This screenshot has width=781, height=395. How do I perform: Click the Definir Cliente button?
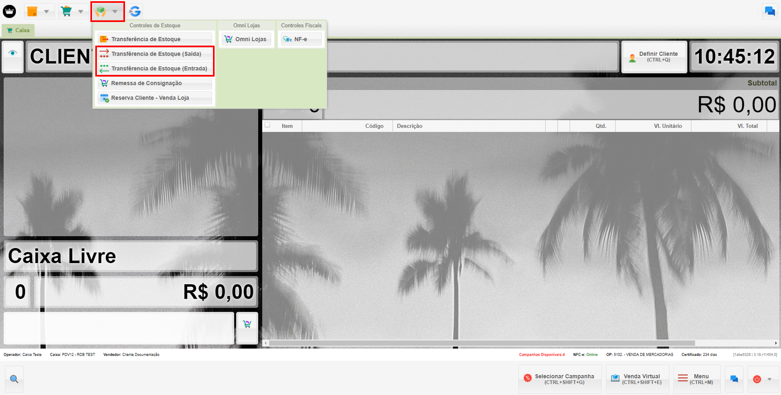654,57
